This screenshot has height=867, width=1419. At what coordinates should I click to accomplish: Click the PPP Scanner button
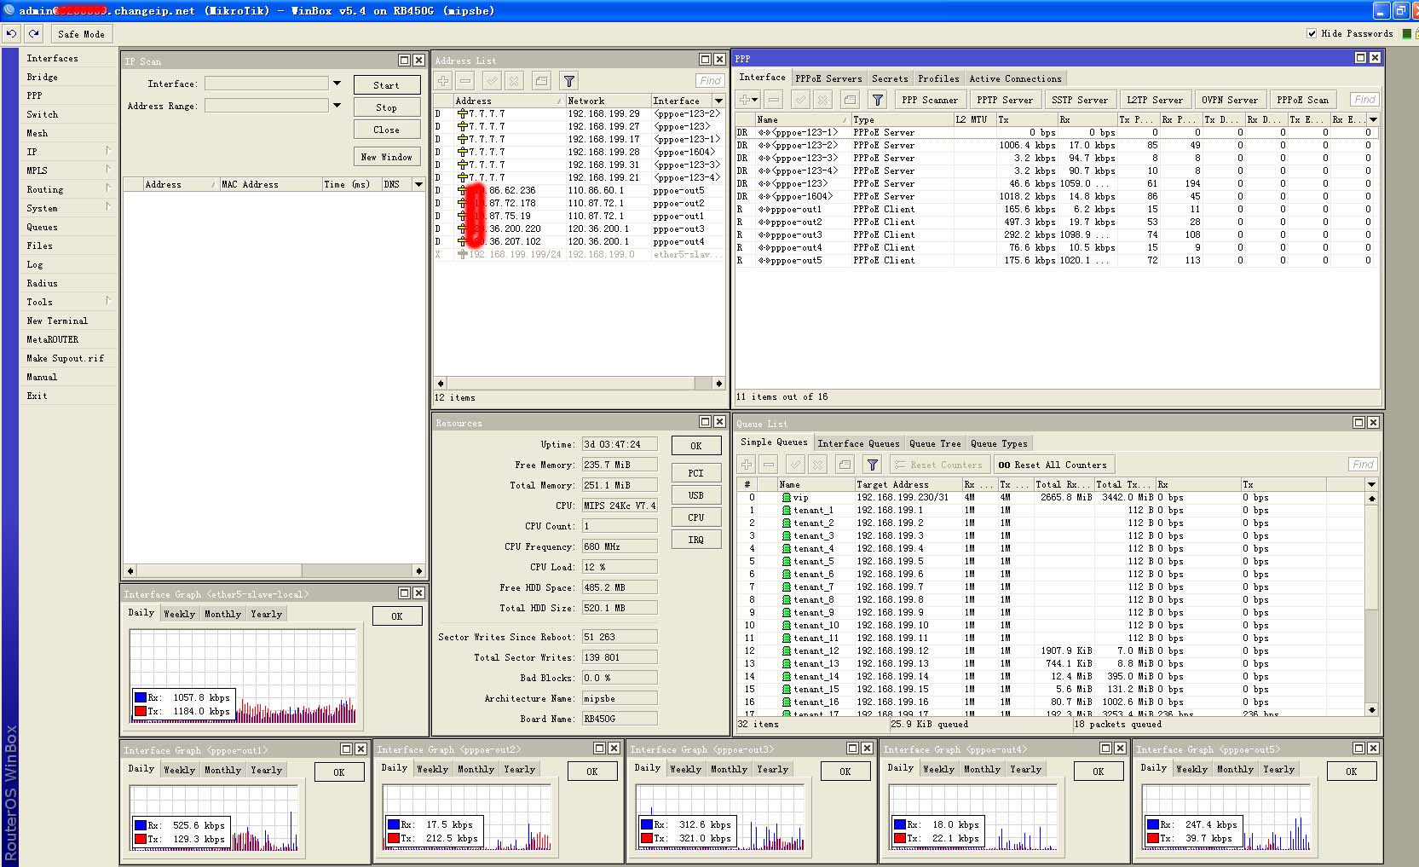(929, 100)
